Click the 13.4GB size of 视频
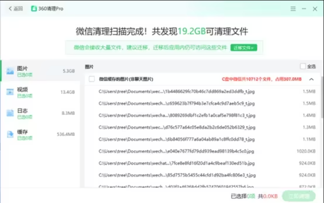Viewport: 324px width, 203px height. [68, 92]
